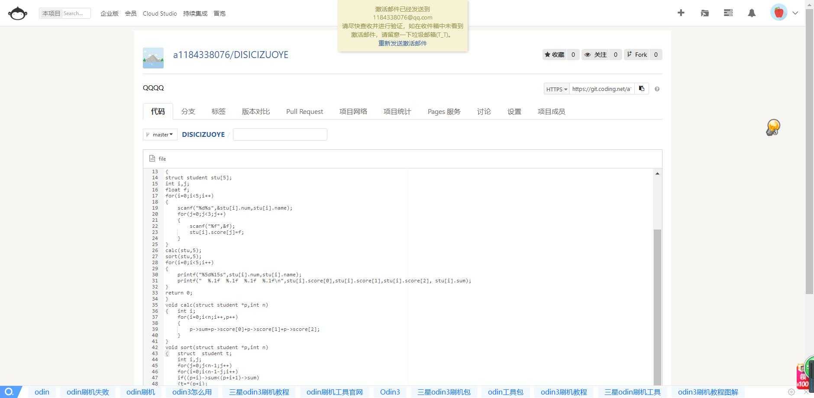This screenshot has width=814, height=398.
Task: Open 持续集成 in top navigation
Action: [x=195, y=13]
